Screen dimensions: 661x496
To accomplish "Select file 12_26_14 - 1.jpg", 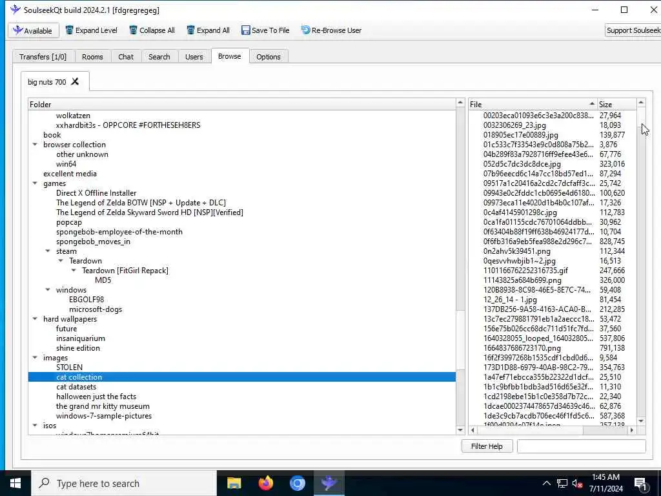I will click(x=510, y=300).
